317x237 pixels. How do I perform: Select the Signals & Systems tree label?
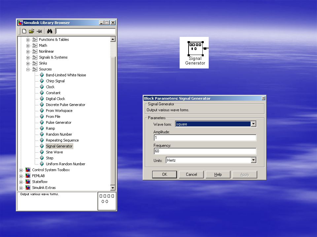(53, 57)
